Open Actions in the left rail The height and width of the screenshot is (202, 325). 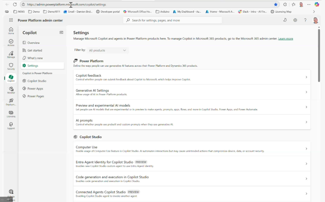coord(11,43)
